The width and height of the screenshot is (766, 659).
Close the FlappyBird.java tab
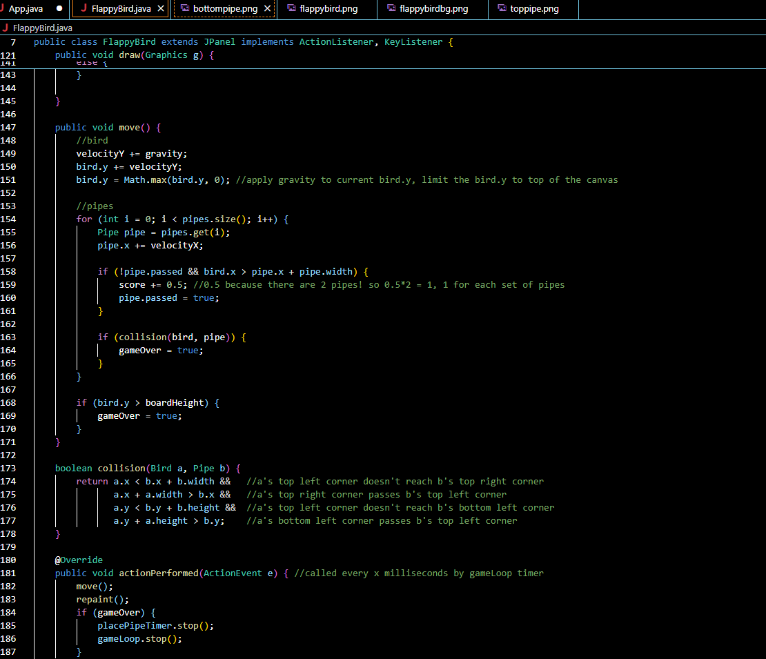point(161,9)
